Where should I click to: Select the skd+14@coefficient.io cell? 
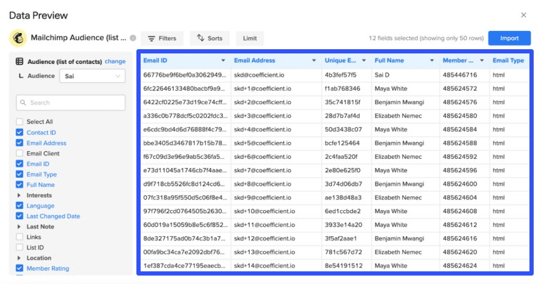pos(276,266)
